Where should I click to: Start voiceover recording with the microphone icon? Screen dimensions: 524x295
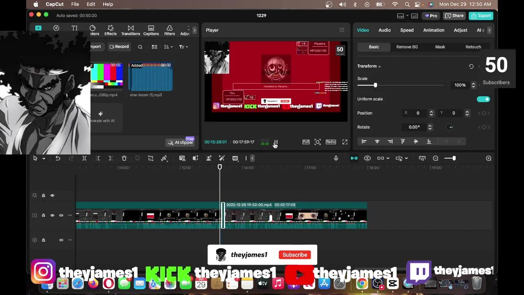[336, 158]
